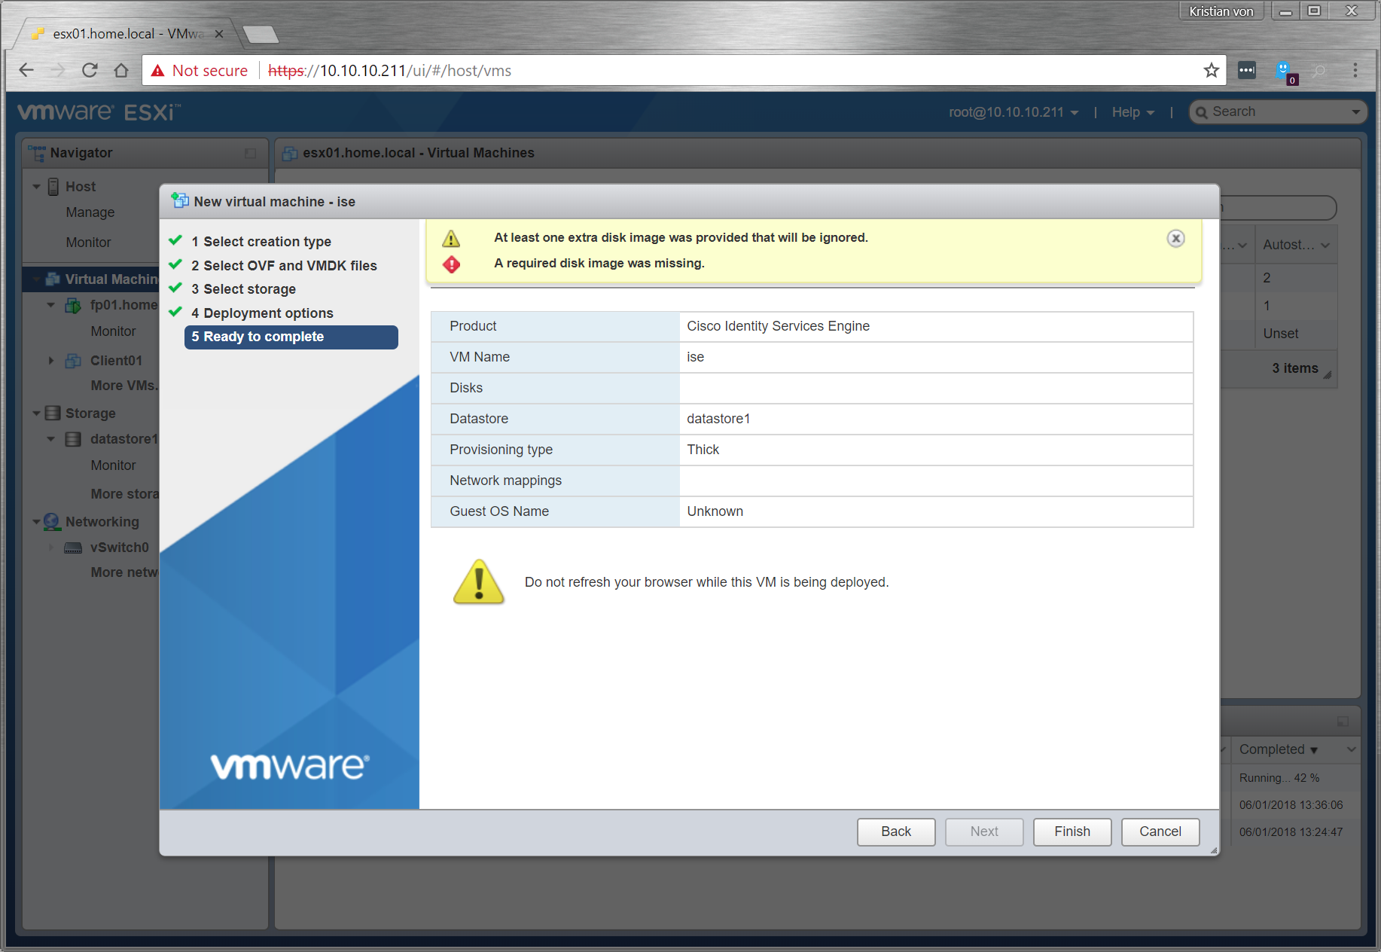Click the Not secure warning icon
The height and width of the screenshot is (952, 1381).
157,70
